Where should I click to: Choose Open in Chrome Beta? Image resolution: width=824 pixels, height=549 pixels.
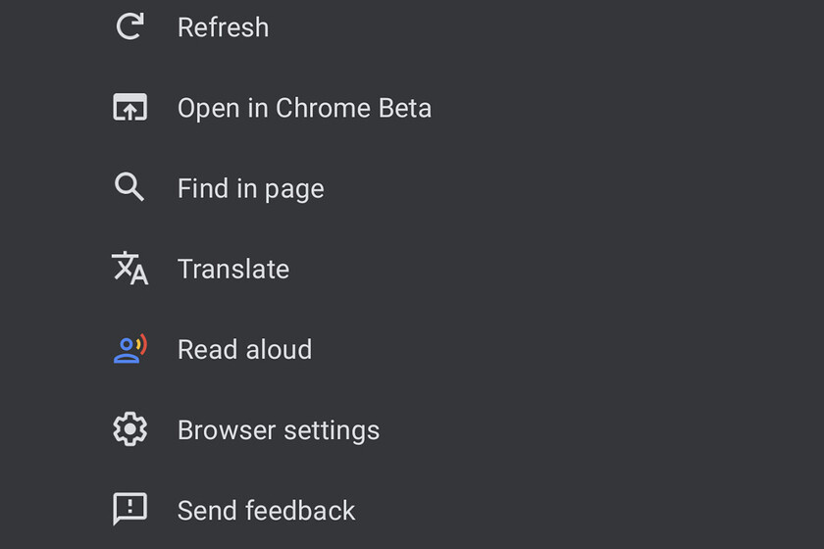[x=412, y=108]
